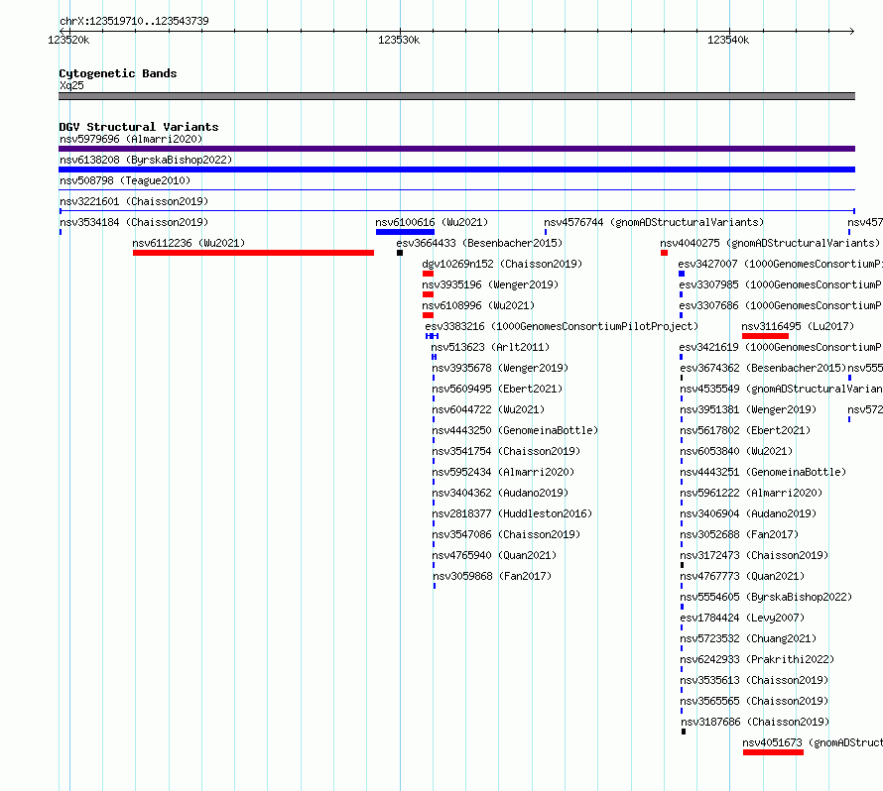
Task: Click the nsv4443250 (GenomeinaBottle) label
Action: point(515,430)
